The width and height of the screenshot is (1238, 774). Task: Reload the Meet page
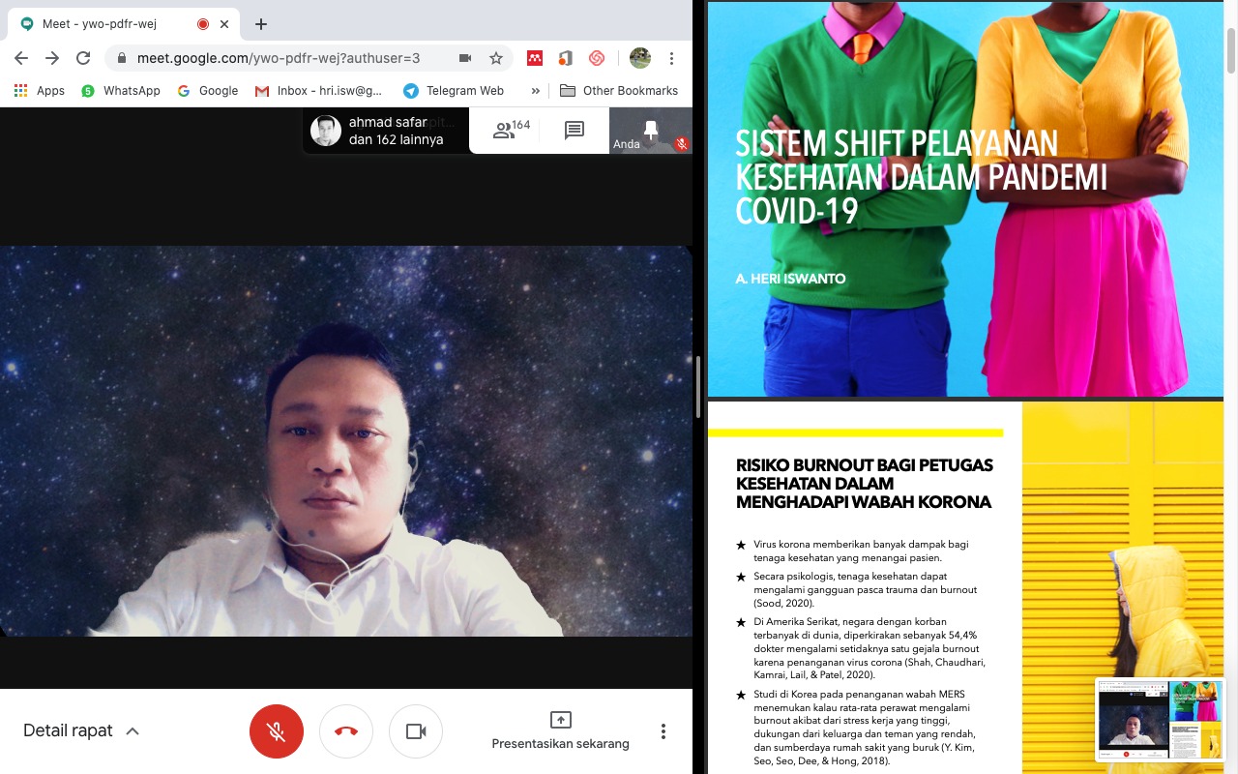pos(83,58)
